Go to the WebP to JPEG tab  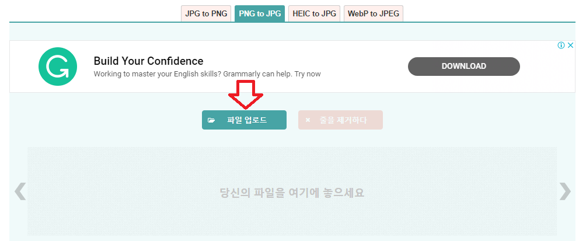(x=374, y=13)
